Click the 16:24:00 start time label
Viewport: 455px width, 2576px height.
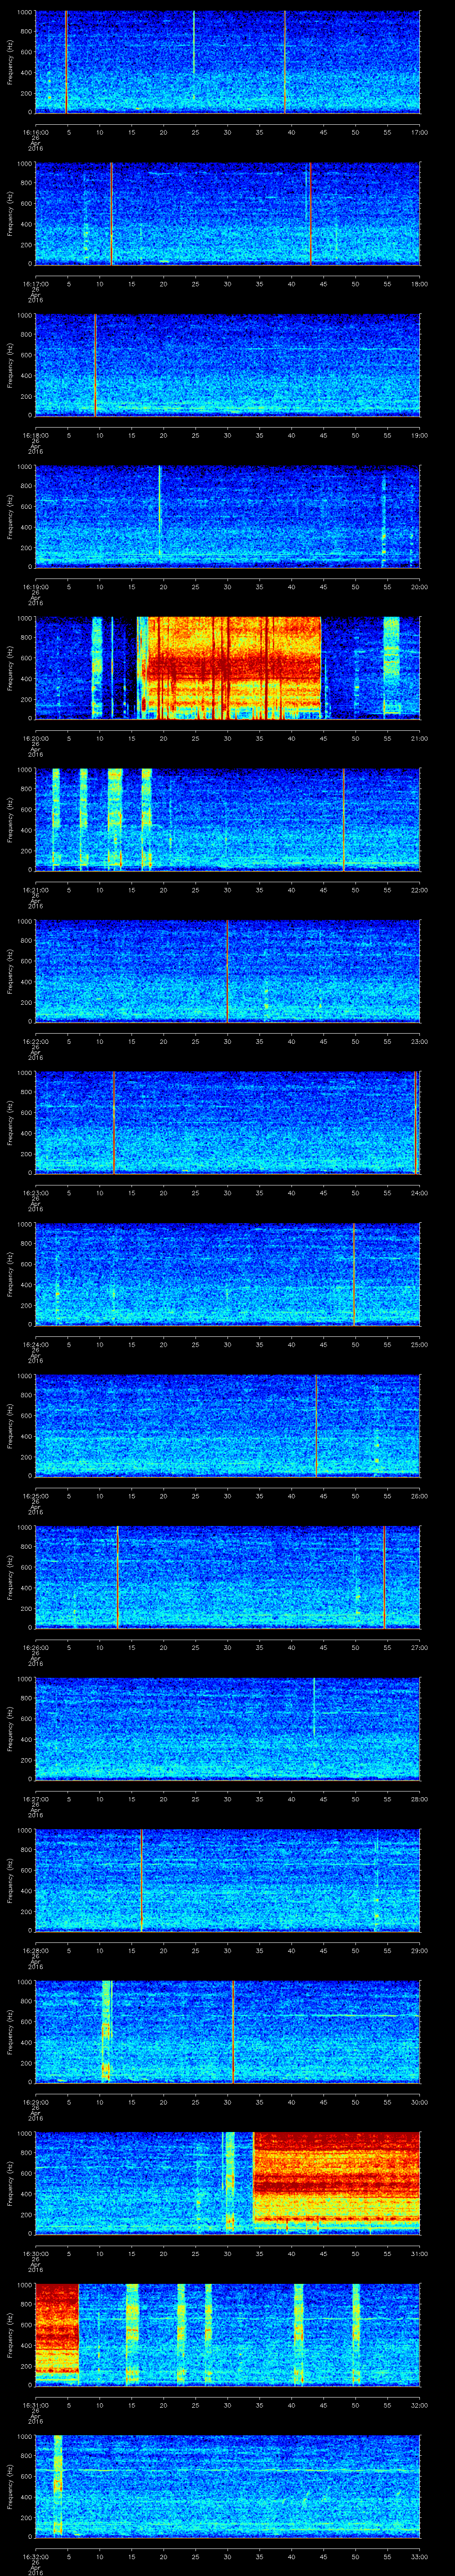[x=36, y=1344]
